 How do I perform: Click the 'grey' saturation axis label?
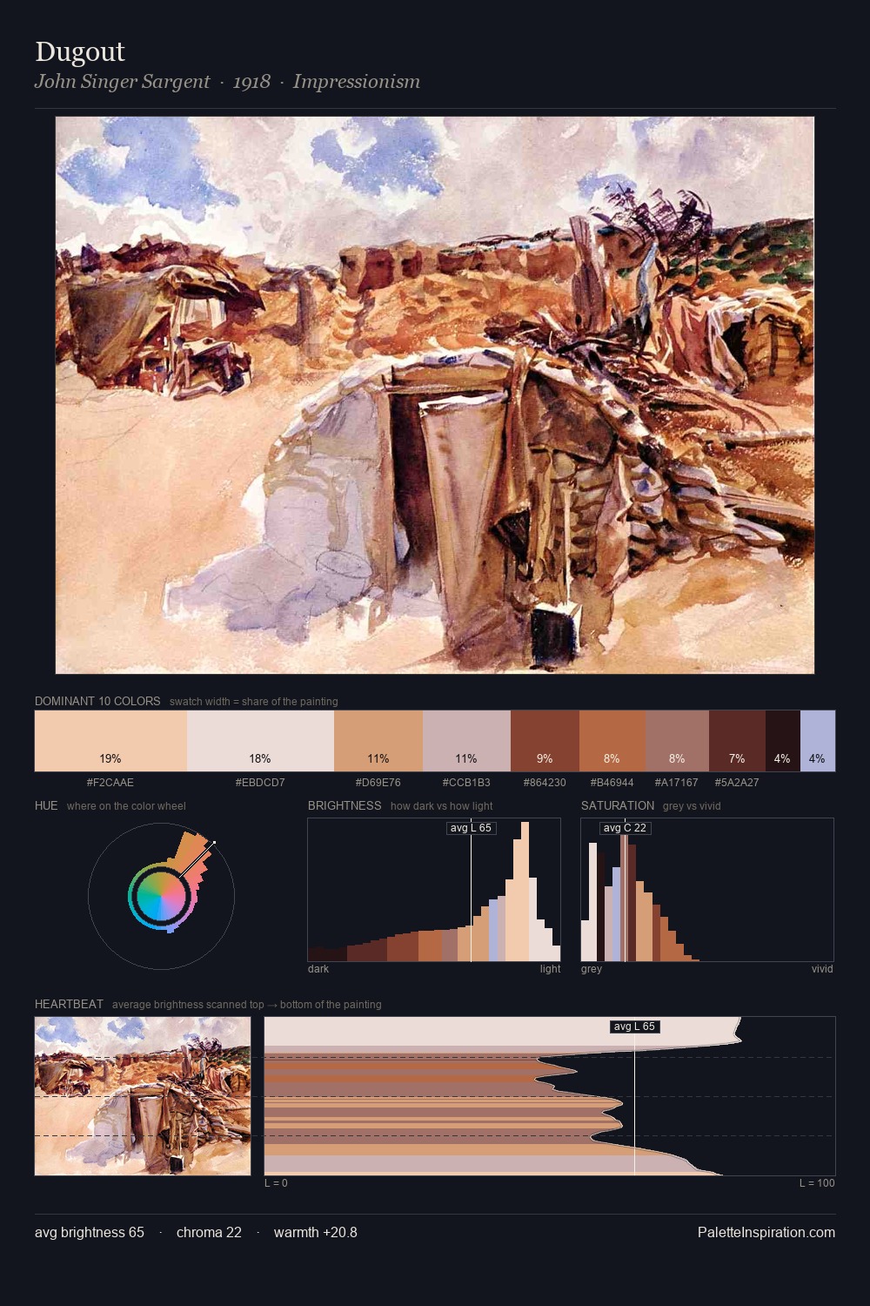point(592,969)
